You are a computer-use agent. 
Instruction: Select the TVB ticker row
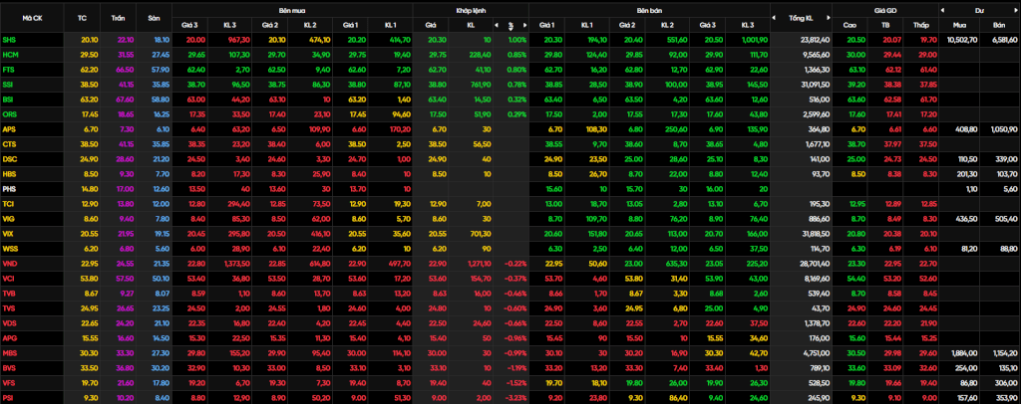pos(510,294)
